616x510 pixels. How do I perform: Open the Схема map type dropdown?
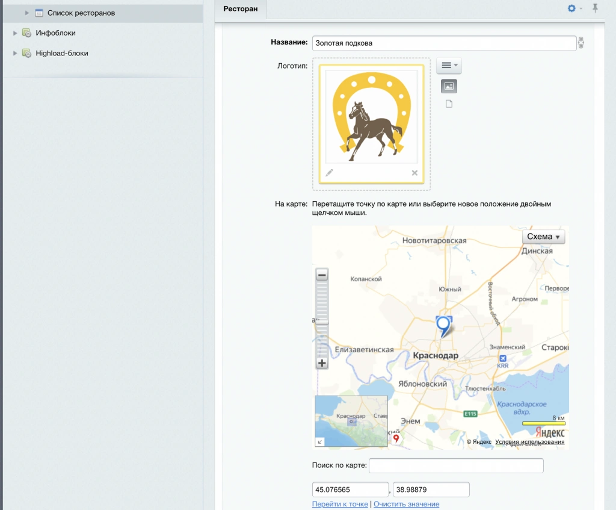[x=543, y=237]
